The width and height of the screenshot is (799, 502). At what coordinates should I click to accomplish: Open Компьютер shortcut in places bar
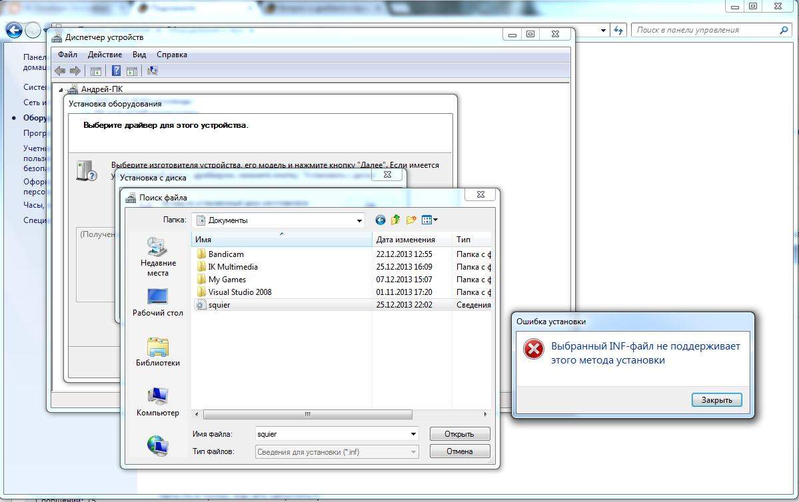click(x=158, y=401)
